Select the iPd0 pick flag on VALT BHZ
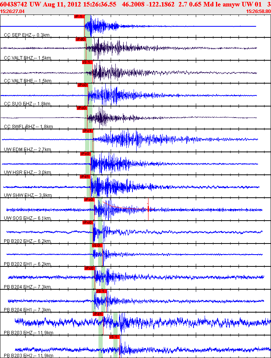271x358 pixels. pos(81,39)
